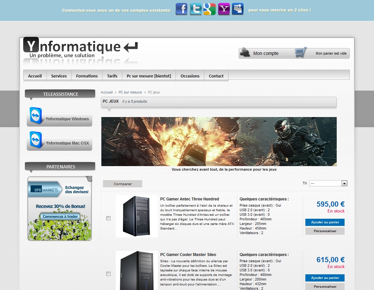Open PC Gamer Antec Three Hundred title

(189, 199)
